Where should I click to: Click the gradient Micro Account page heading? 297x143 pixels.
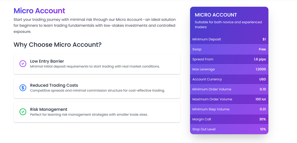click(40, 11)
